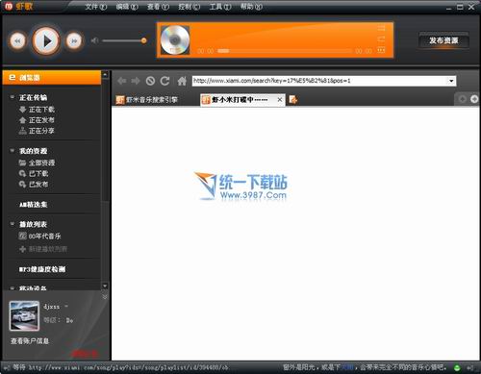
Task: Collapse the user panel with double chevron
Action: point(105,297)
